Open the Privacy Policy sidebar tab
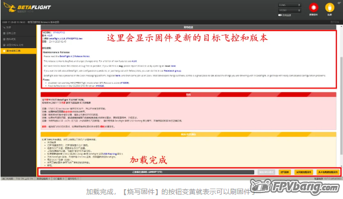This screenshot has width=343, height=199. 19,39
